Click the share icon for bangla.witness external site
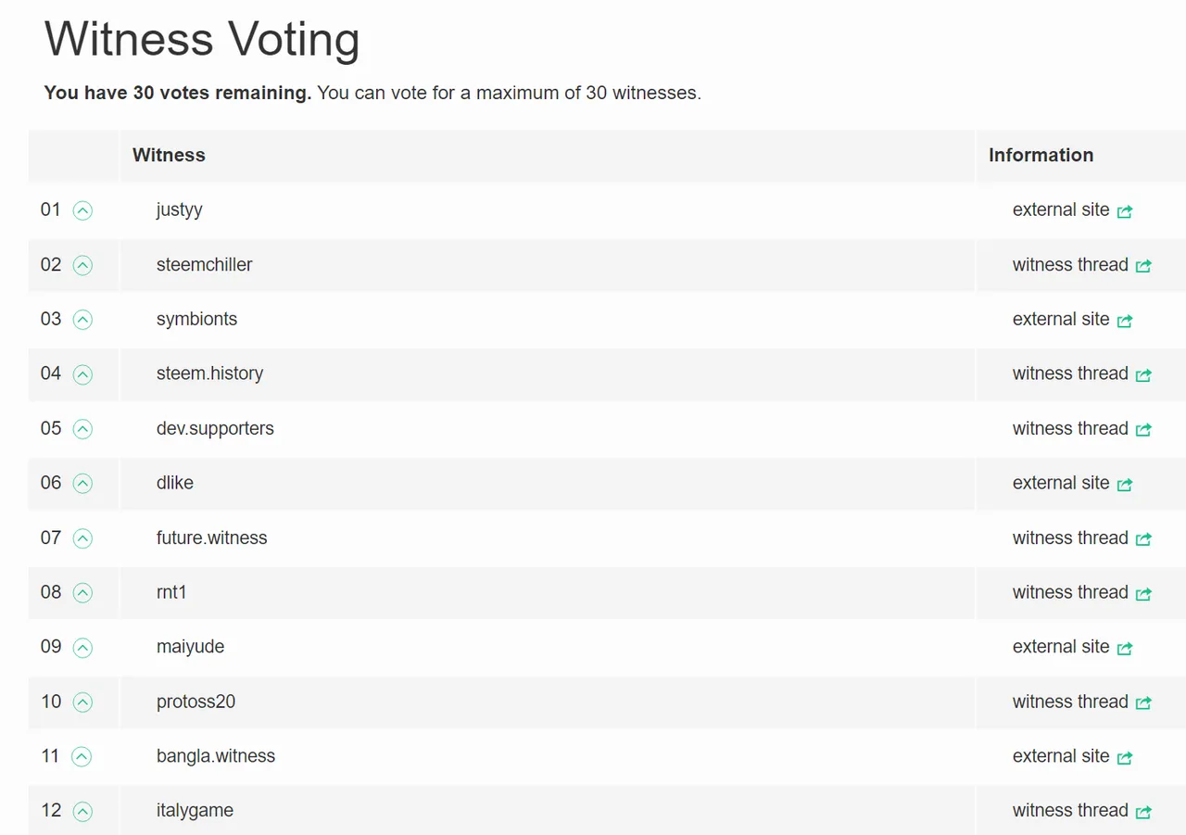The image size is (1186, 835). pyautogui.click(x=1125, y=757)
